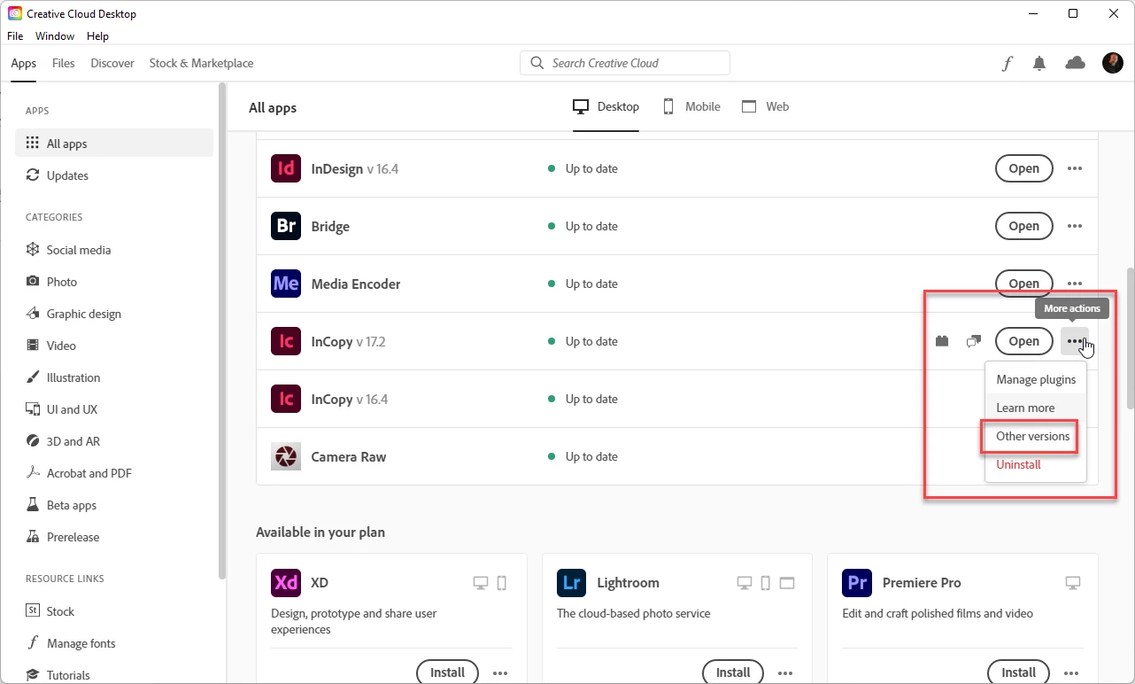The width and height of the screenshot is (1135, 684).
Task: Open InCopy v 17.2 with Open button
Action: coord(1024,341)
